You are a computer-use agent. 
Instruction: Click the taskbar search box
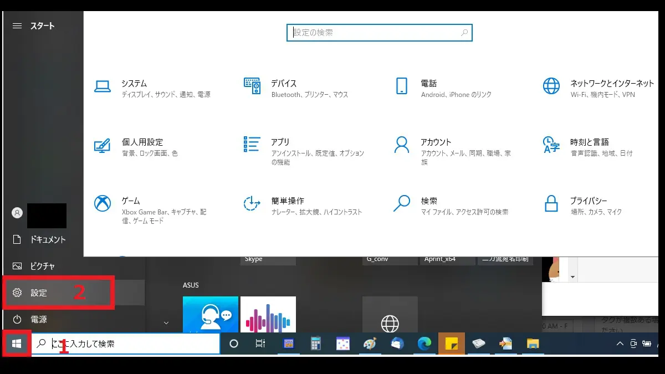point(126,344)
